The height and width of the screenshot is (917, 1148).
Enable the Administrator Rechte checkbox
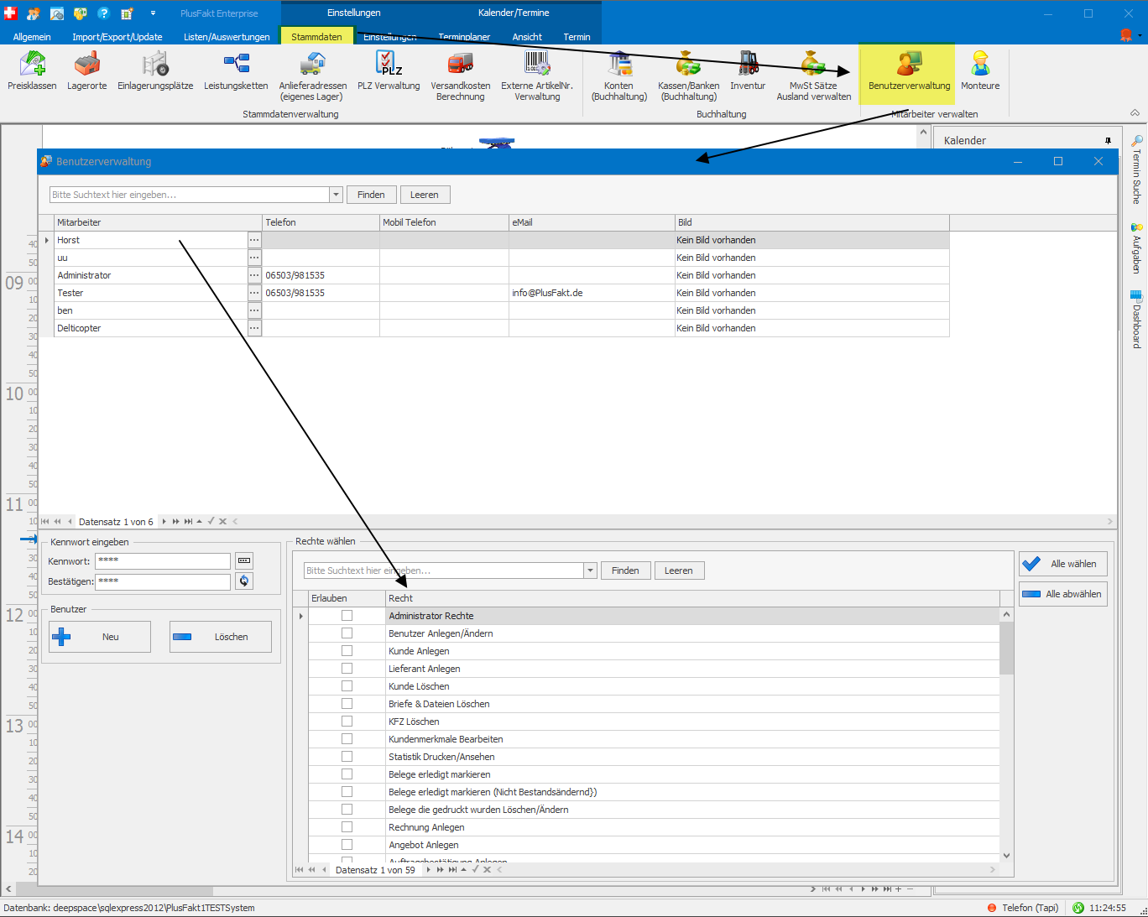pos(347,616)
